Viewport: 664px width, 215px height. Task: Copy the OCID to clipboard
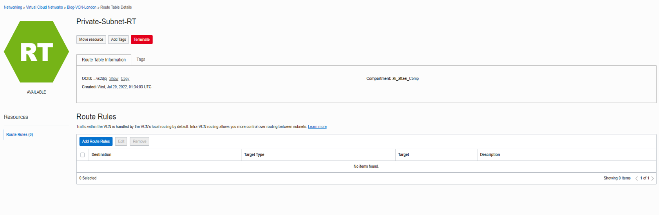click(125, 79)
